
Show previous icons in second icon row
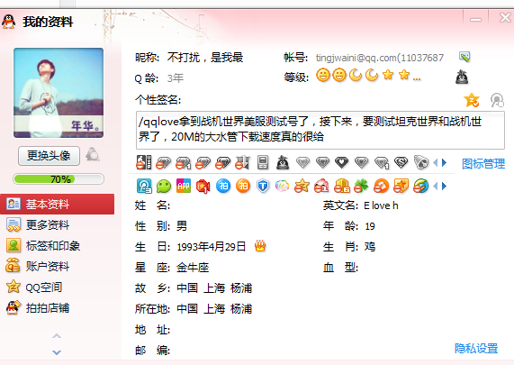pos(436,187)
